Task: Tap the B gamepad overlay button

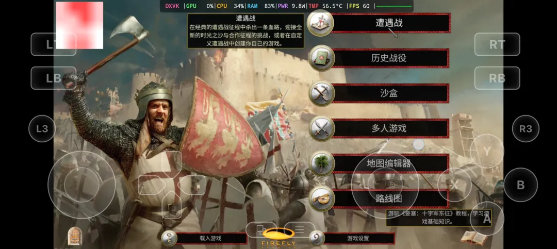Action: pyautogui.click(x=520, y=185)
